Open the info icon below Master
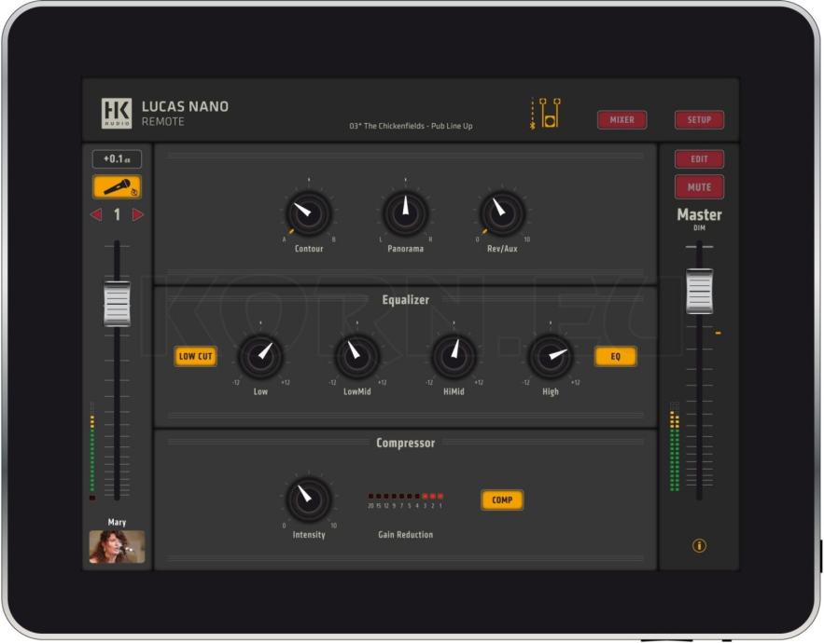824x643 pixels. click(699, 546)
